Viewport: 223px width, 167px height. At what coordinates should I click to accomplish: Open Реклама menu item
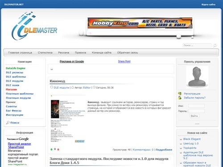click(x=64, y=53)
